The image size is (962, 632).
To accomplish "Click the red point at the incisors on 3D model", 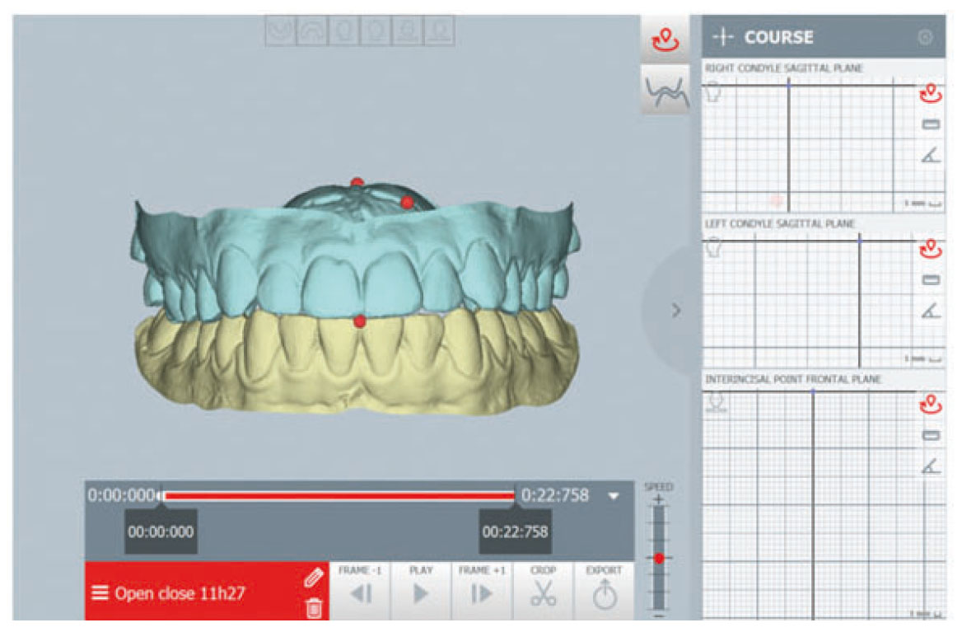I will [360, 321].
